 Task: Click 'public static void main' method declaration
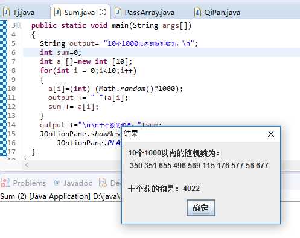(111, 25)
